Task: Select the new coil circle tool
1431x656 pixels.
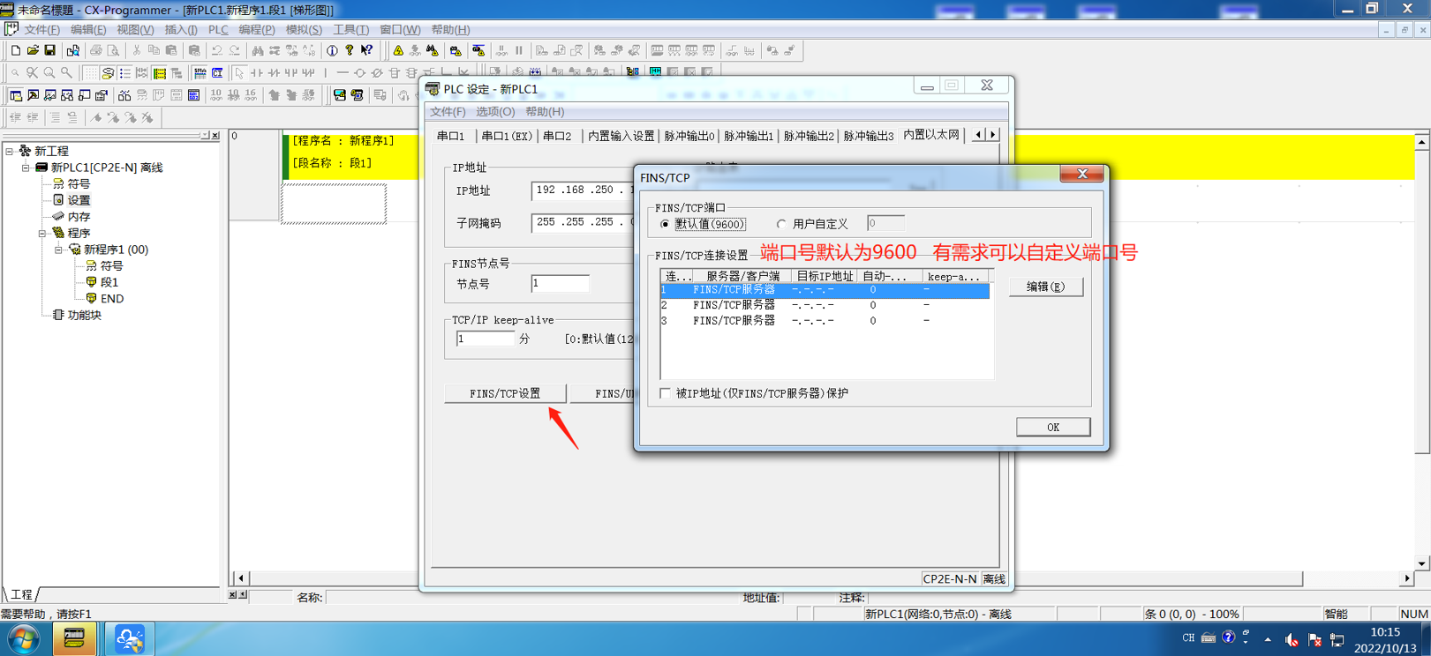Action: 359,73
